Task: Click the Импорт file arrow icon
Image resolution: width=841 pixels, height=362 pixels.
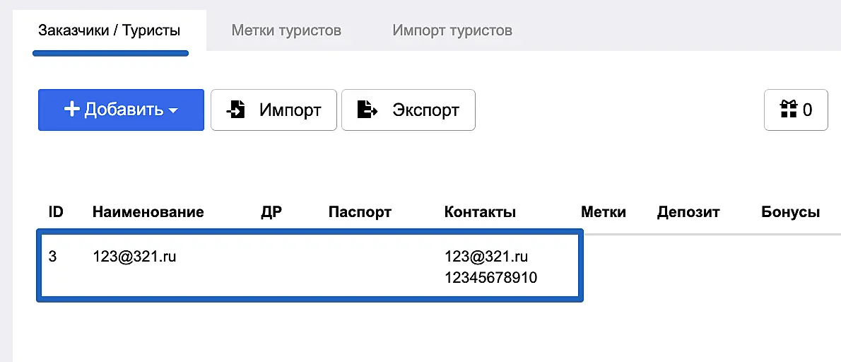Action: [236, 110]
